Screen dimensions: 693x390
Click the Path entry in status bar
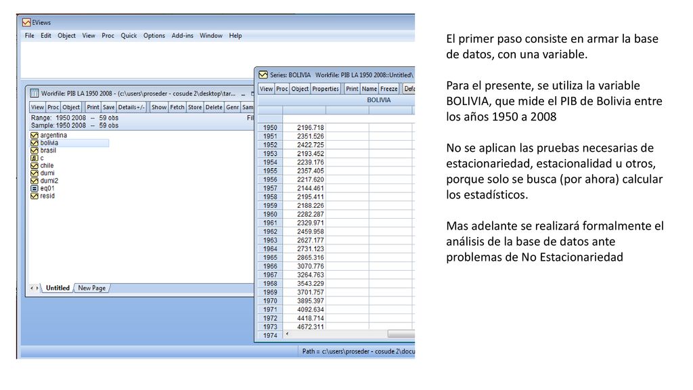point(358,351)
